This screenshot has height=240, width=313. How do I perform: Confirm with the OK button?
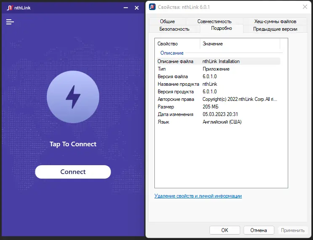click(225, 230)
